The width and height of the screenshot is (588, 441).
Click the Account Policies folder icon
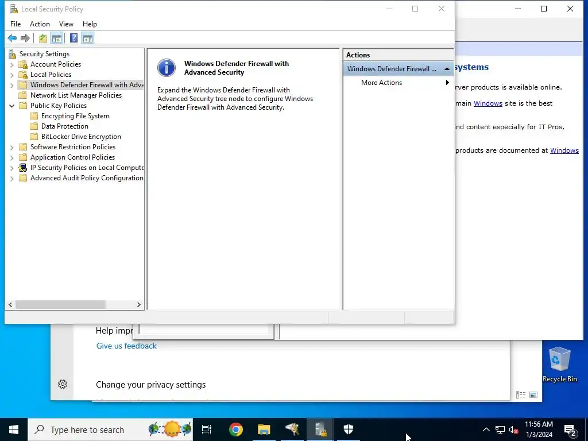(23, 64)
